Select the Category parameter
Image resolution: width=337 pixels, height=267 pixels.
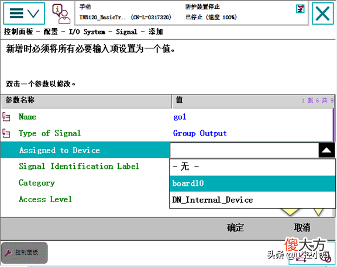[x=37, y=183]
